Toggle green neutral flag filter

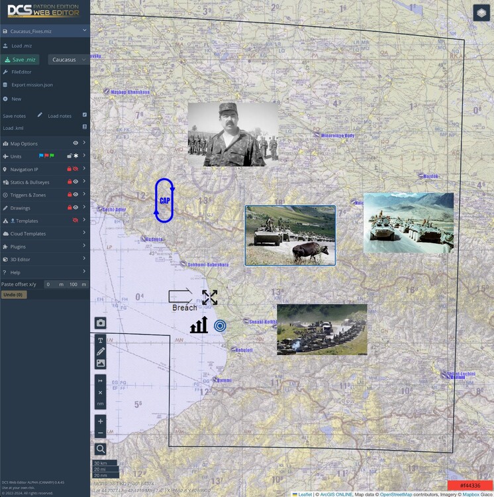(x=52, y=156)
